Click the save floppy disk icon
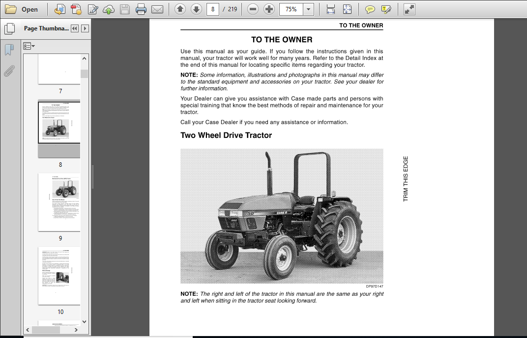 click(125, 9)
